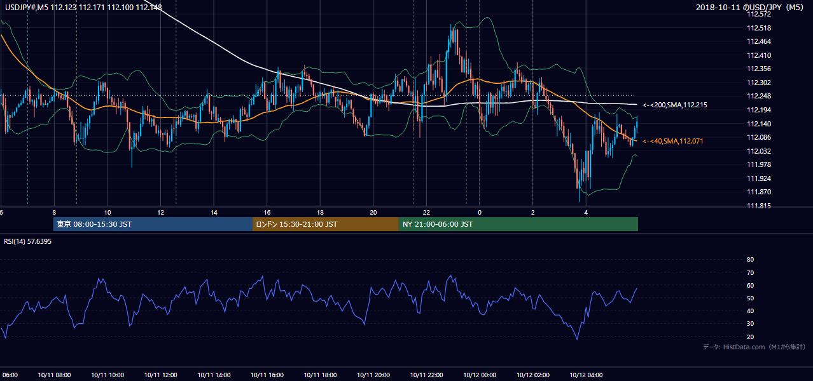The image size is (813, 381).
Task: Click RSI scale value 80
Action: pyautogui.click(x=750, y=260)
